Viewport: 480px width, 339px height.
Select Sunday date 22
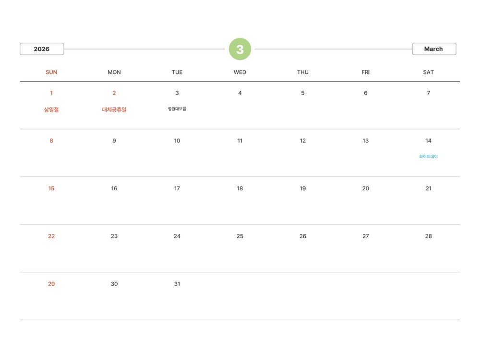(x=51, y=236)
